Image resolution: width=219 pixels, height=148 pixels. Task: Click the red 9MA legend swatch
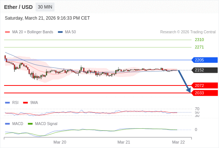[25, 103]
